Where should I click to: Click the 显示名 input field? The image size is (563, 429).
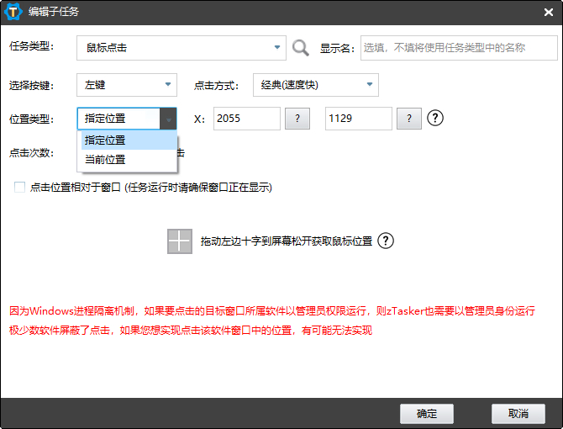click(459, 48)
